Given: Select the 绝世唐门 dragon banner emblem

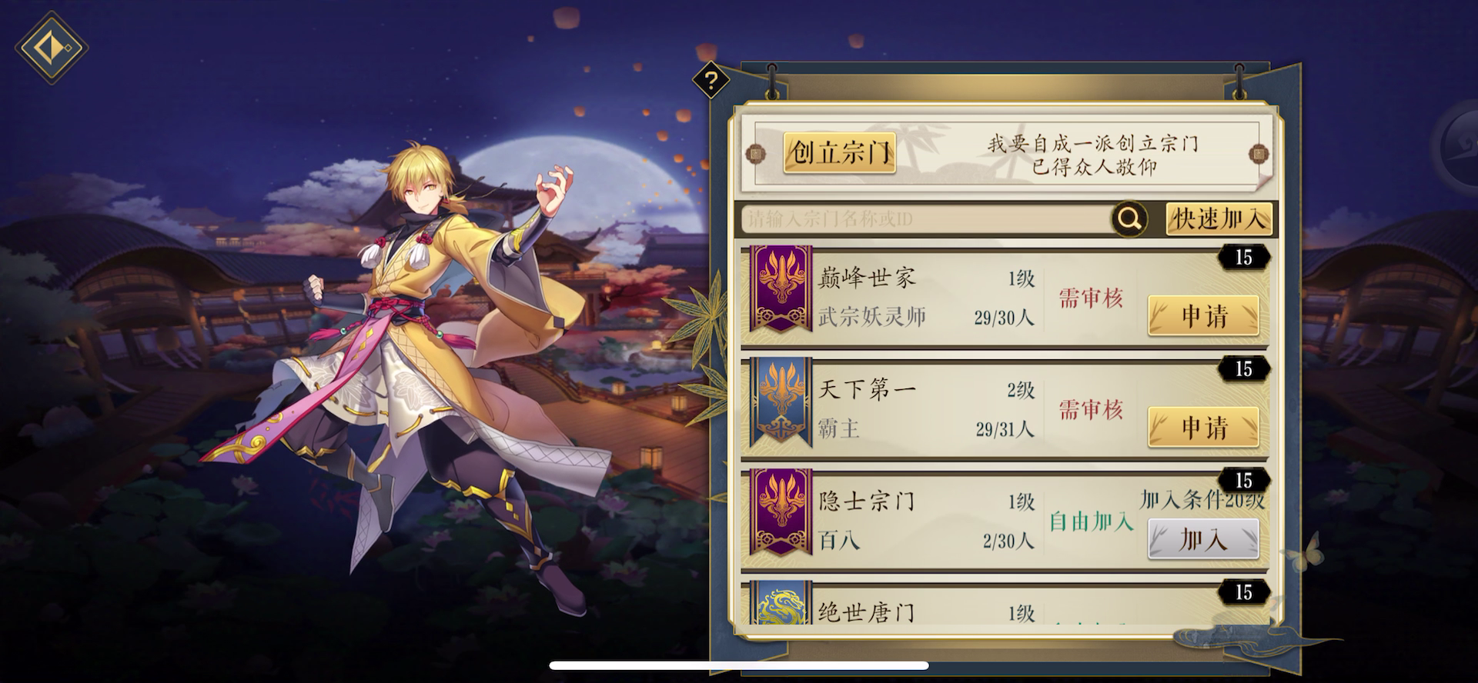Looking at the screenshot, I should point(781,602).
